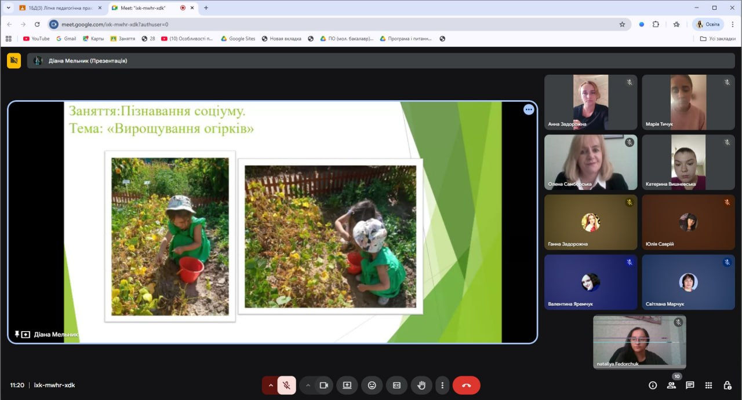Image resolution: width=742 pixels, height=400 pixels.
Task: Leave the call with red hang-up button
Action: 467,385
